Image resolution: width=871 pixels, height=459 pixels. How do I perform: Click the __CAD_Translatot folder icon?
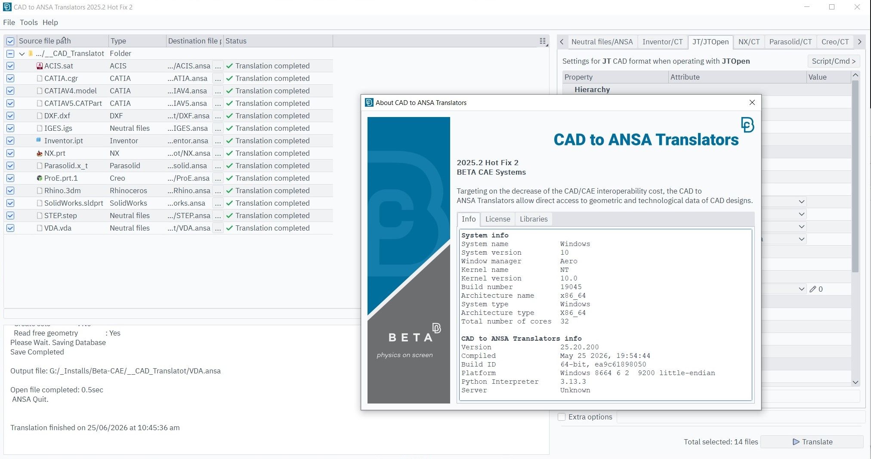(x=31, y=53)
